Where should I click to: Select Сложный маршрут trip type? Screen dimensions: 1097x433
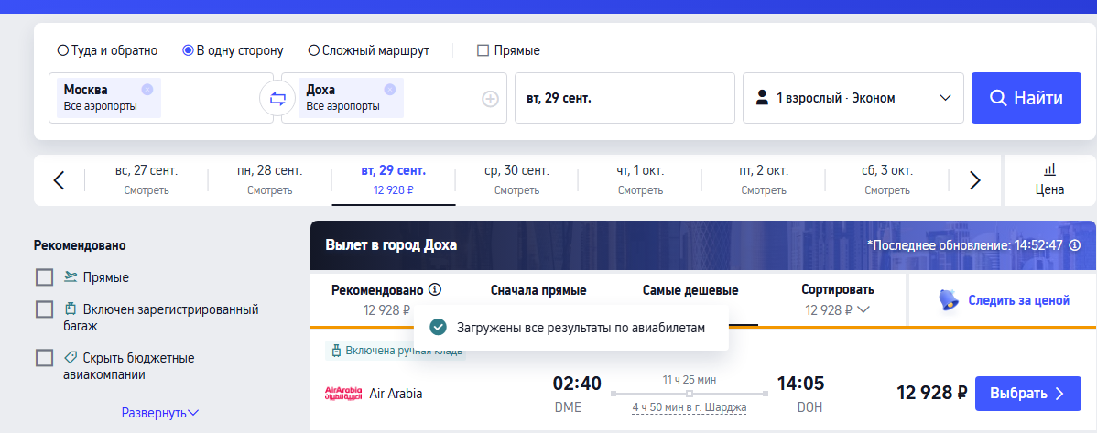tap(314, 50)
